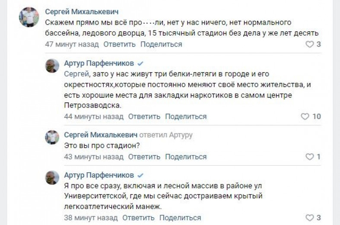Open 'ответил Артуру' reply reference link
This screenshot has width=340, height=225.
pyautogui.click(x=166, y=135)
